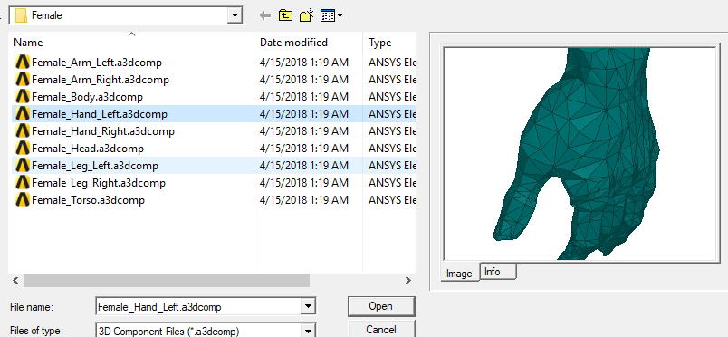Open the Files of type dropdown arrow
The image size is (728, 337).
(308, 331)
